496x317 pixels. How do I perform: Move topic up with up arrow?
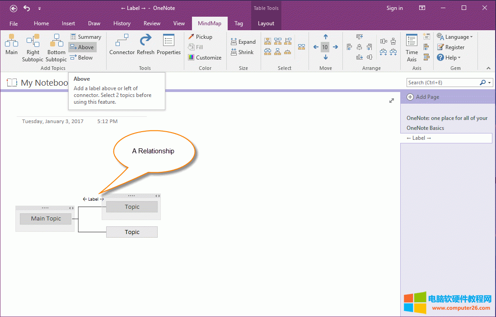pos(325,37)
